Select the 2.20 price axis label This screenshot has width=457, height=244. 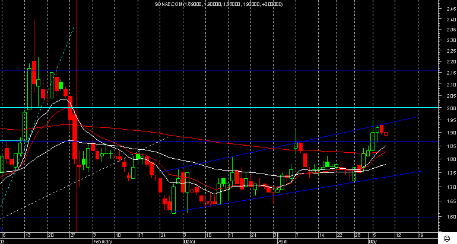(451, 62)
